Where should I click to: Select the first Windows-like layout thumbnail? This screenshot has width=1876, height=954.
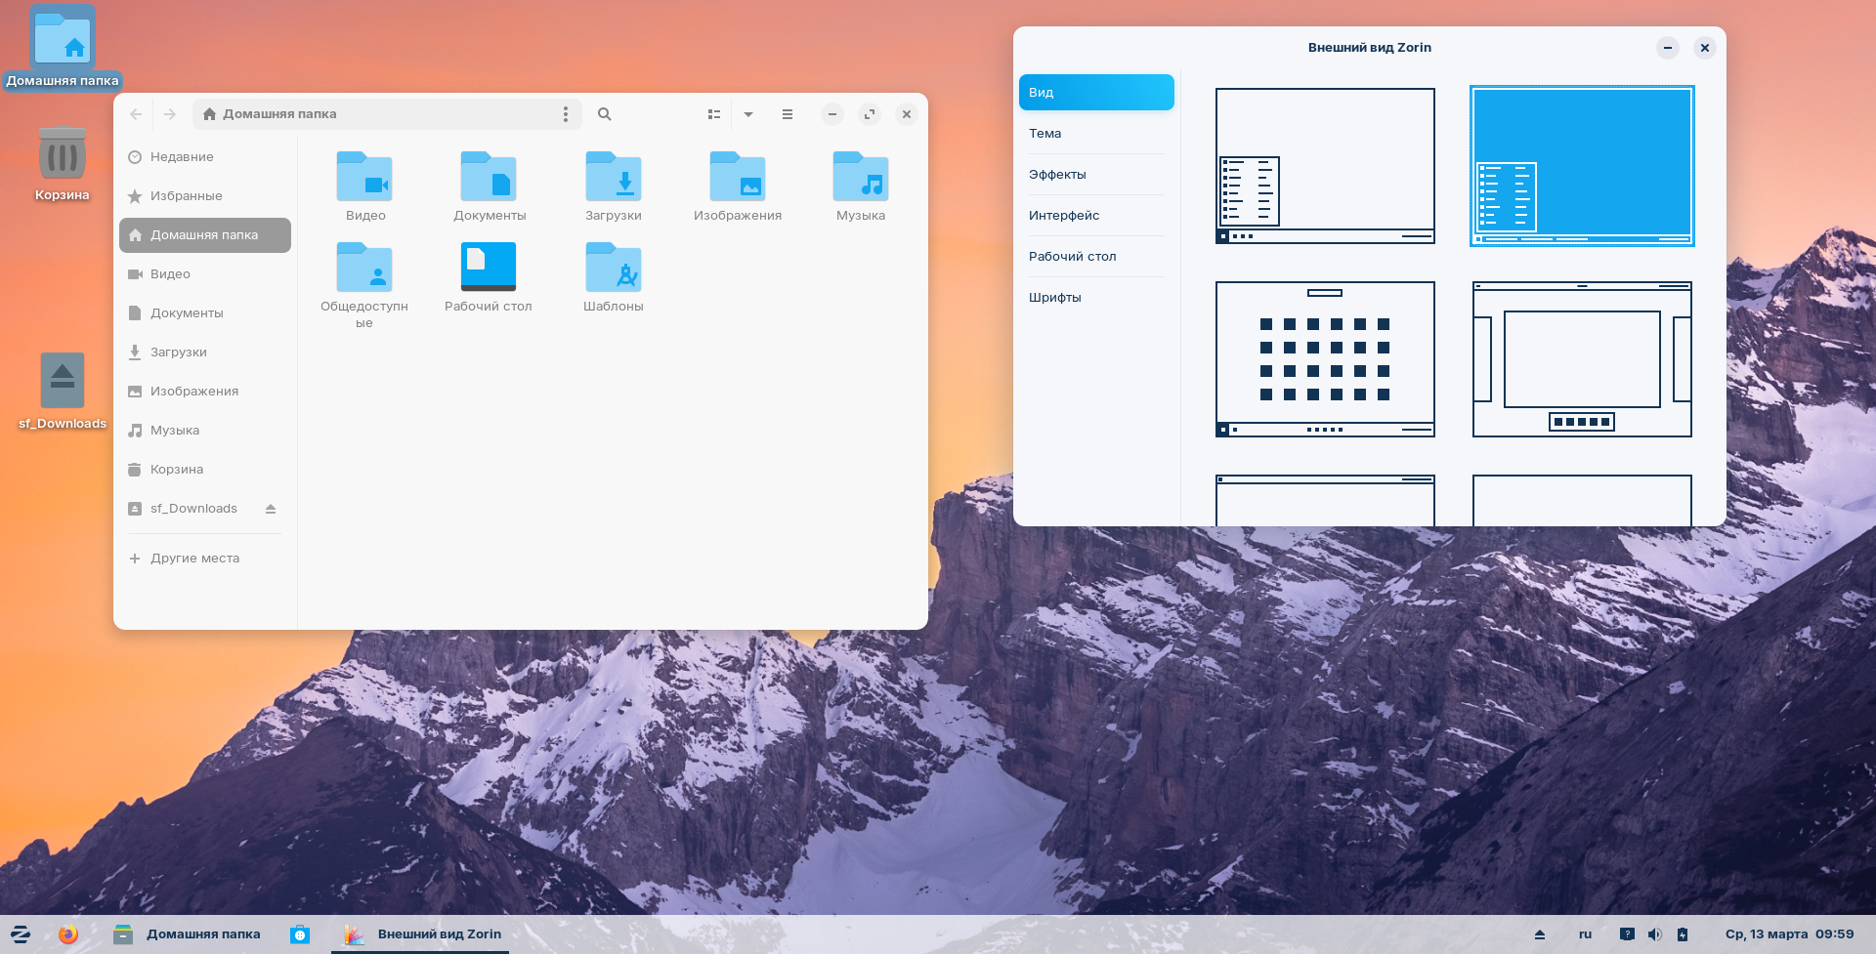click(1325, 166)
